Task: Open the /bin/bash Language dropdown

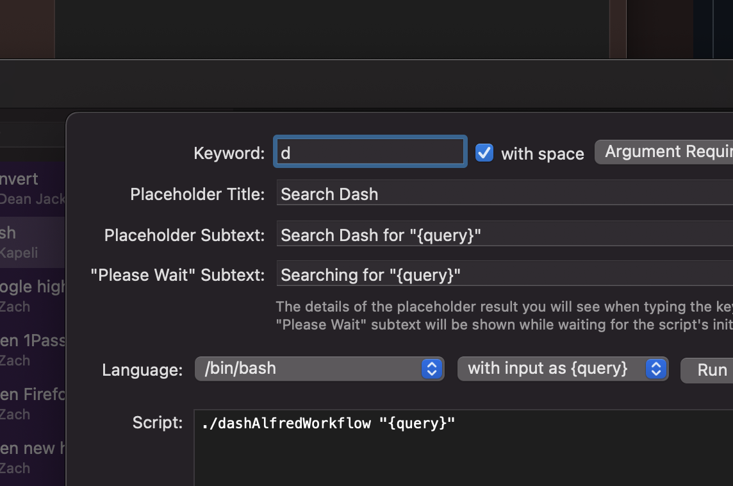Action: [x=319, y=369]
